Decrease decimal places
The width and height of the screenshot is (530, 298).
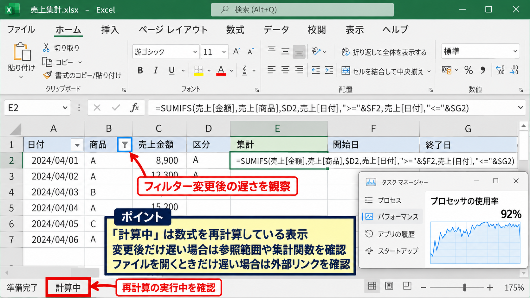click(514, 70)
